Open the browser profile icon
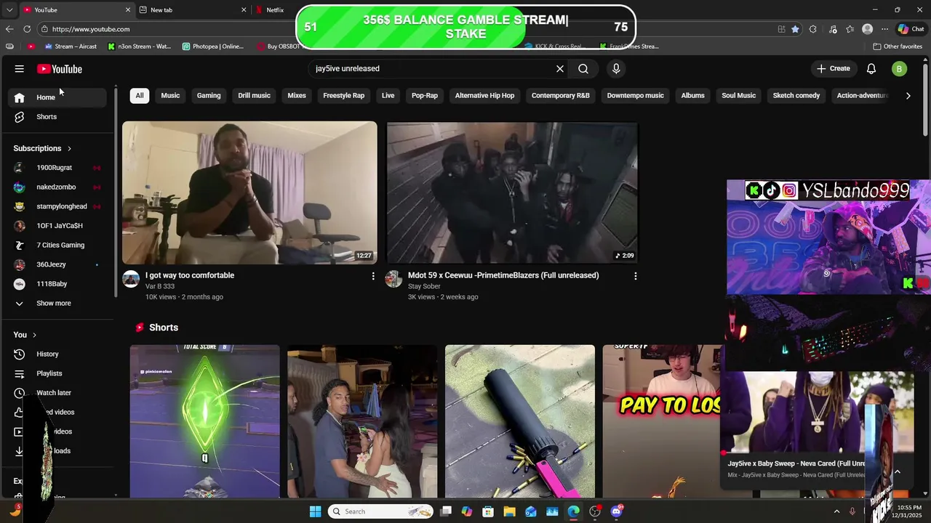The image size is (931, 523). pyautogui.click(x=867, y=29)
